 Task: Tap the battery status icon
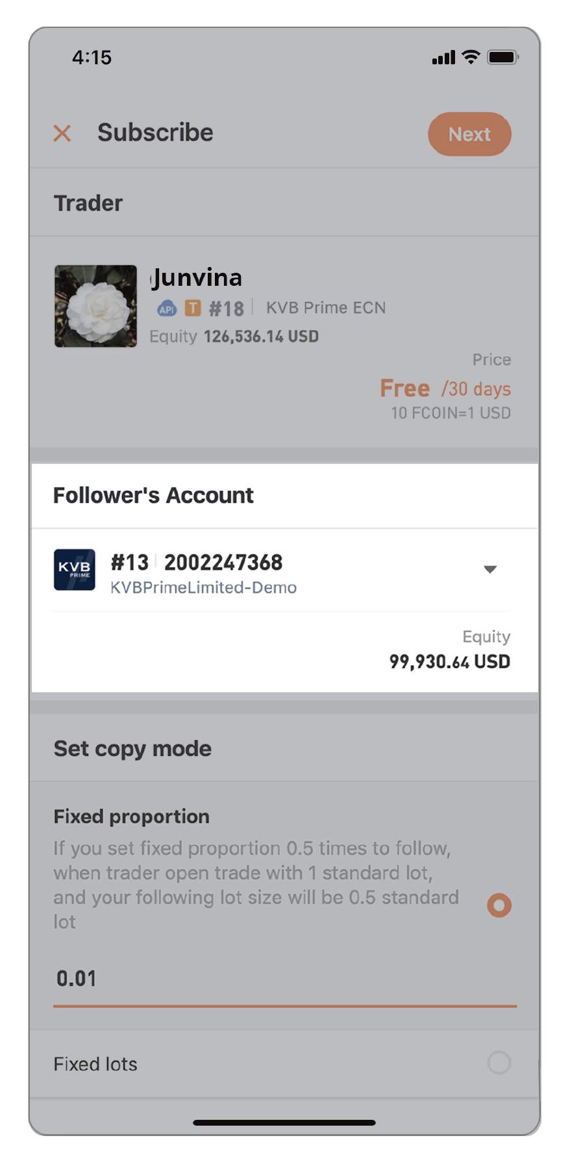503,57
